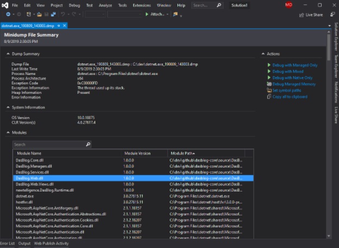Open the back navigation dropdown arrow

pos(14,15)
